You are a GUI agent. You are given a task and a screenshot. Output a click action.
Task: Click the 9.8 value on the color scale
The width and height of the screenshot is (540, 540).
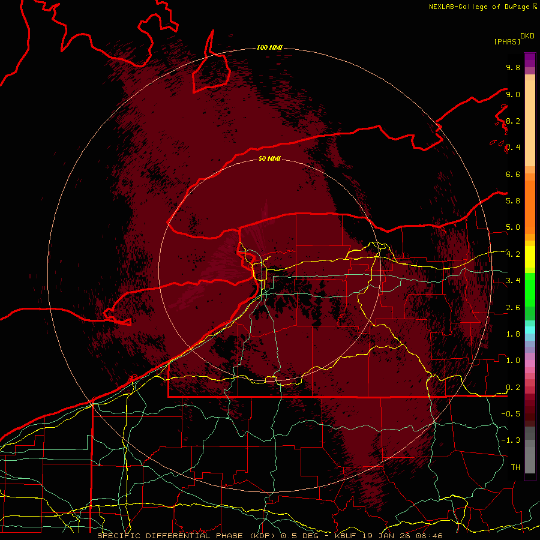[x=513, y=67]
